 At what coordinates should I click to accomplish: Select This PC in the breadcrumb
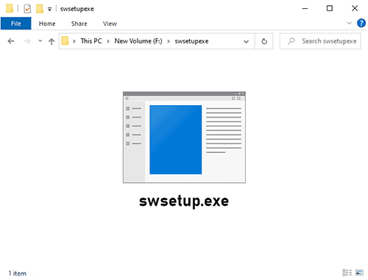[91, 41]
